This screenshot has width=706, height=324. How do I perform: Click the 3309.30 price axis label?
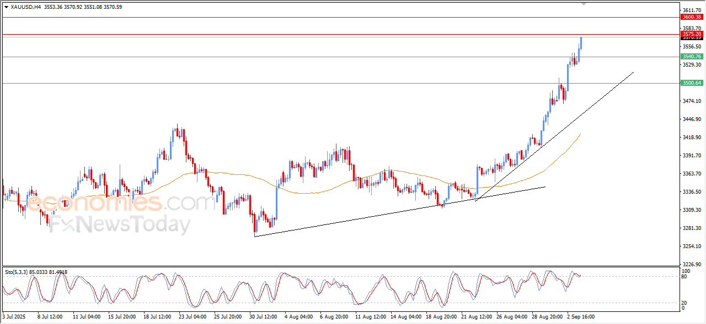point(691,210)
